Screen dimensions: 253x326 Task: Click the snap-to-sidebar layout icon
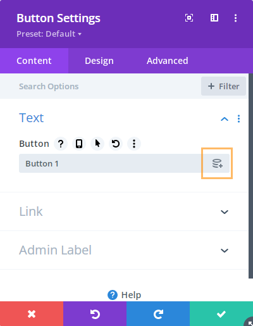[x=214, y=18]
